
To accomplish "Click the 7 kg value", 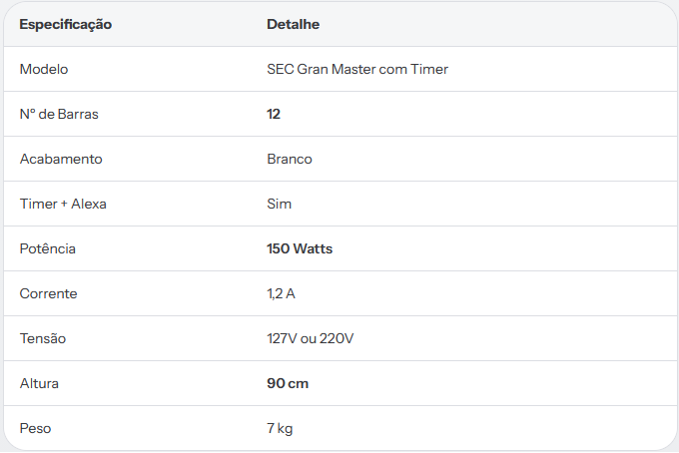I will coord(280,428).
